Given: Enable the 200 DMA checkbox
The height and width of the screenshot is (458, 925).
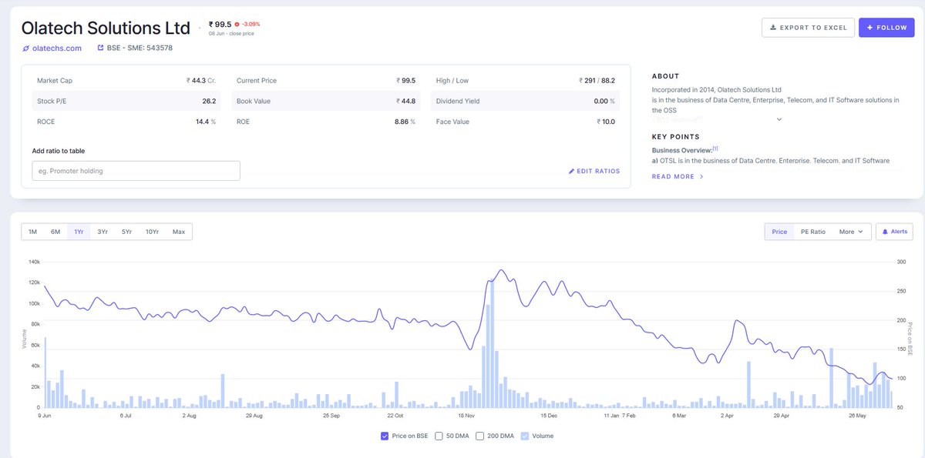Looking at the screenshot, I should coord(480,436).
